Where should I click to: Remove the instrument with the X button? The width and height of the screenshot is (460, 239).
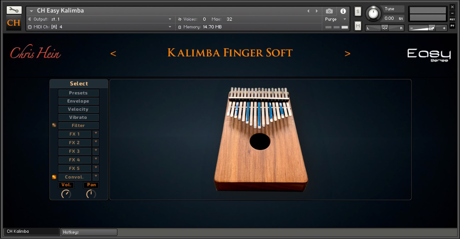(x=452, y=7)
